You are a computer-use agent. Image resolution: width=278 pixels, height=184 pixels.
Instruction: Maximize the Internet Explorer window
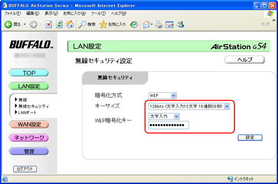(265, 6)
